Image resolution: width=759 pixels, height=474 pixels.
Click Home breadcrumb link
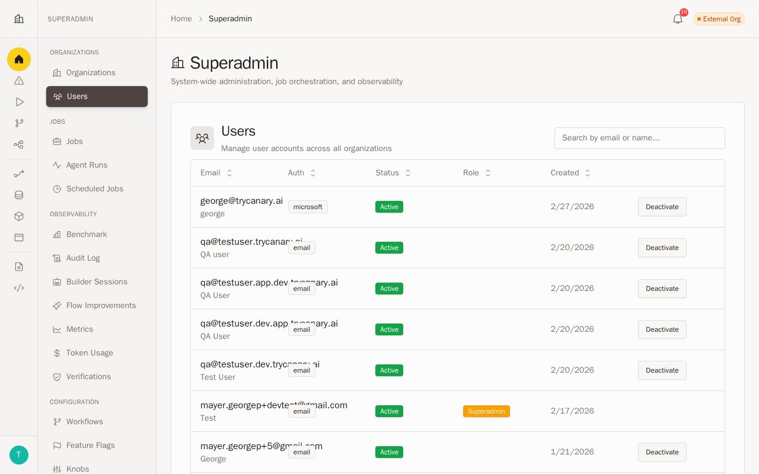181,19
